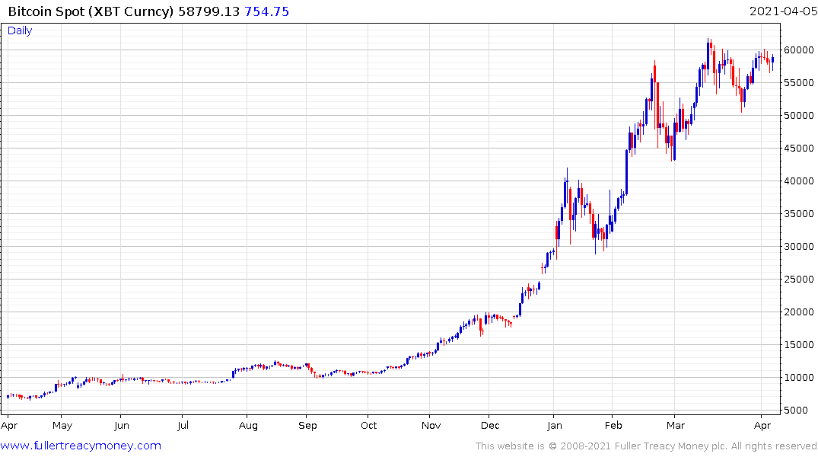Open the www.fullertreacymoney.com link
Image resolution: width=818 pixels, height=457 pixels.
(81, 446)
